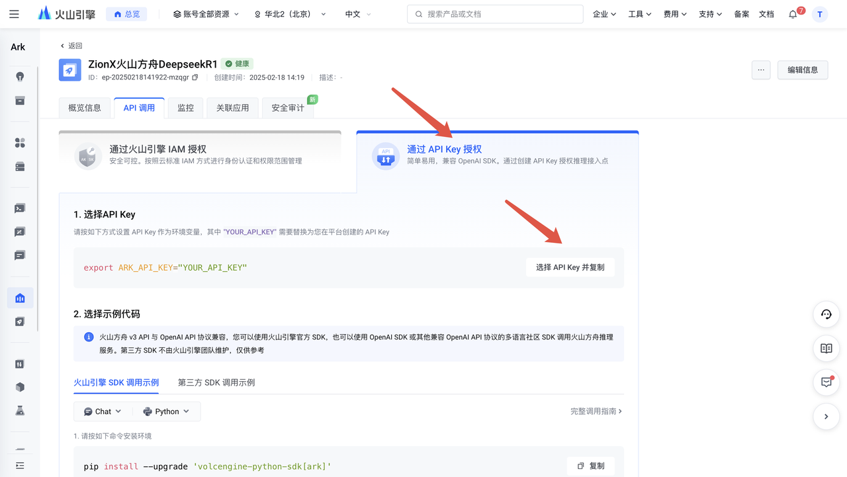The image size is (847, 477).
Task: Select the API 调用 tab
Action: 139,108
